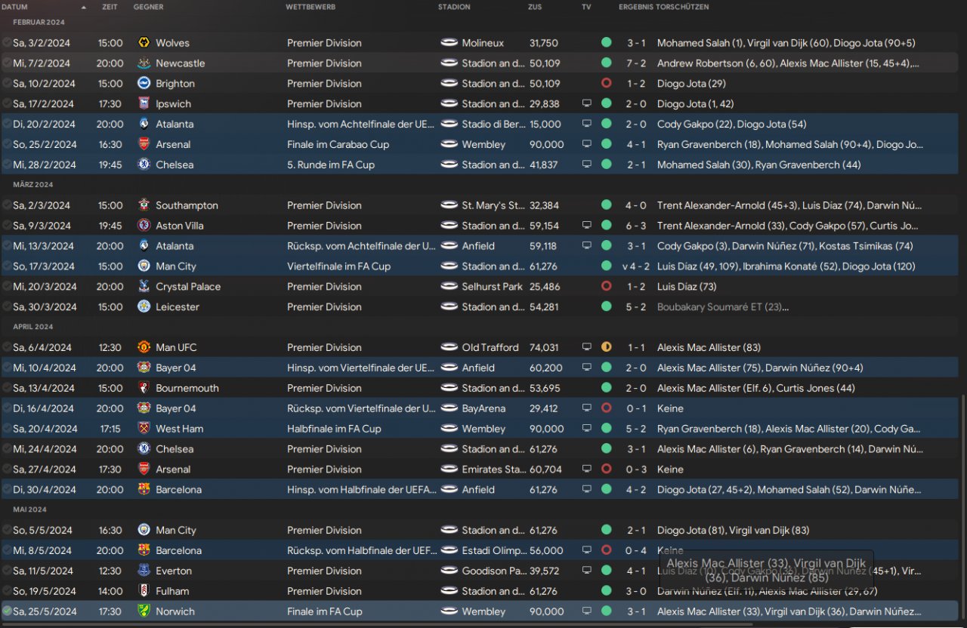This screenshot has width=967, height=628.
Task: Open the Wolves opponent link
Action: point(172,43)
